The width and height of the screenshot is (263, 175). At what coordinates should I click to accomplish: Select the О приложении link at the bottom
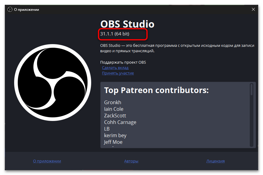pos(47,161)
